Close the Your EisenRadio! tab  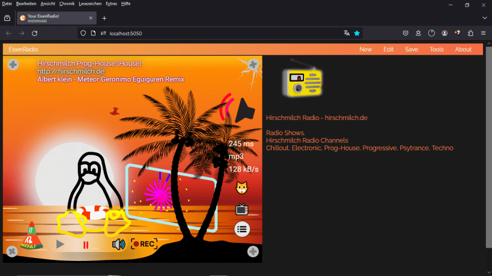(91, 18)
